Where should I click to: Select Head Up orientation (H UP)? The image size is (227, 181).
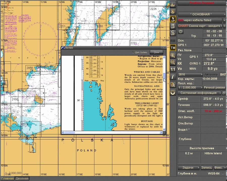[173, 26]
